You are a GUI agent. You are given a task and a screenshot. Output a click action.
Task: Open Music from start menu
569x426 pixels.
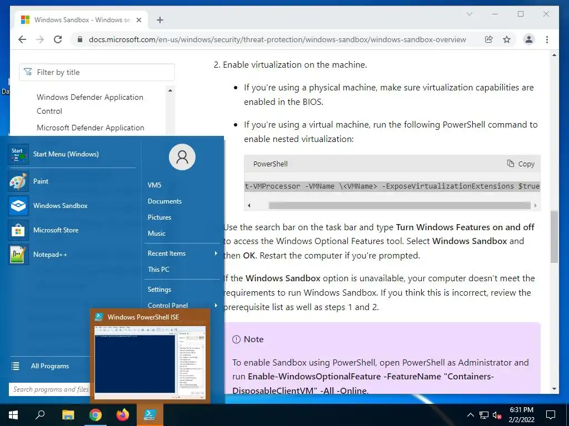[156, 234]
